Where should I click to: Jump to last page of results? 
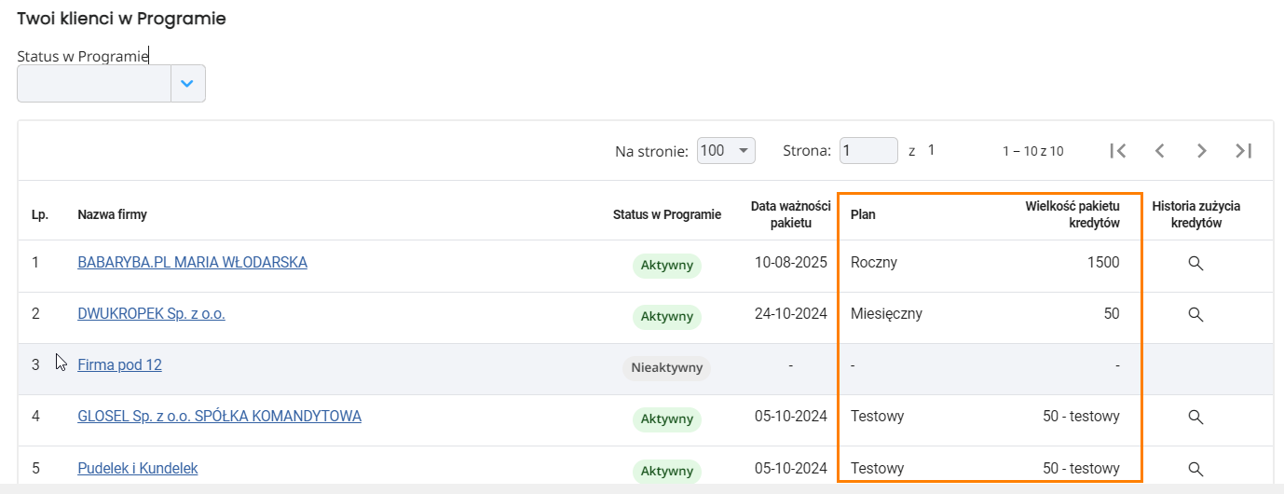click(x=1243, y=151)
